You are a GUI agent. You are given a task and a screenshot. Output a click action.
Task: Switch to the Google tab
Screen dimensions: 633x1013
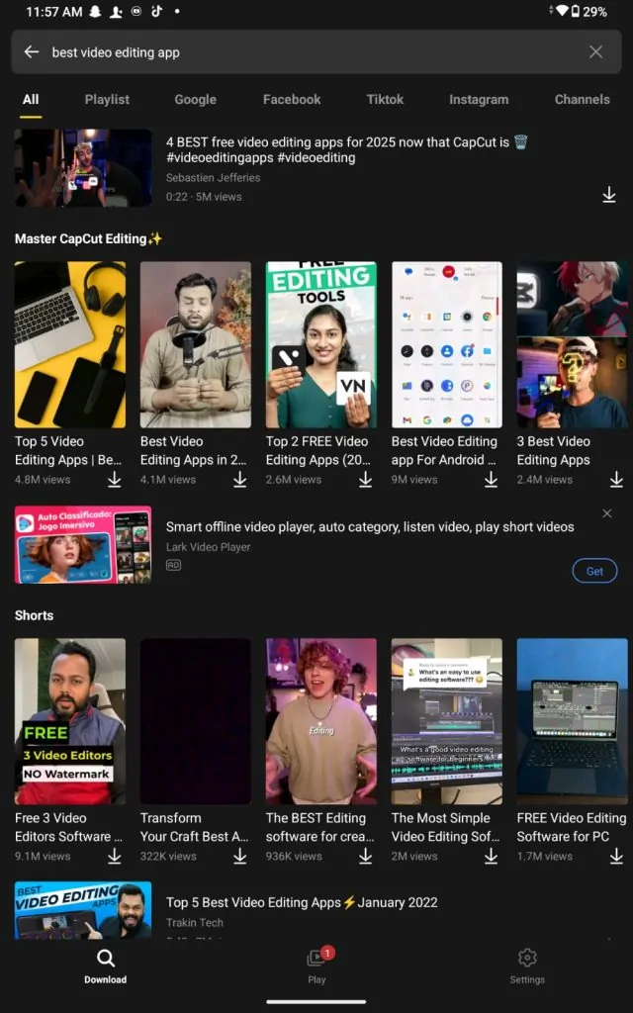(x=195, y=100)
